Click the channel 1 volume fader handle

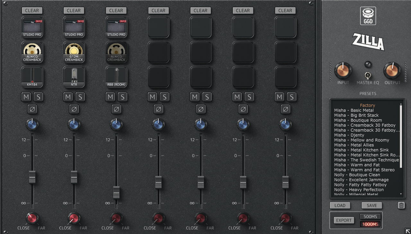tap(32, 177)
